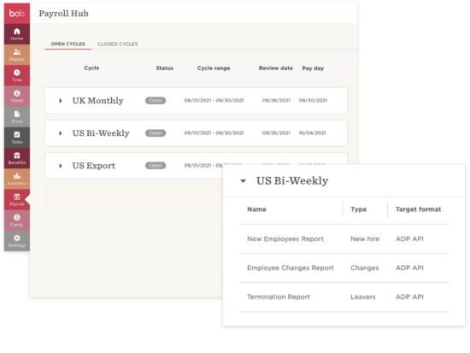Select the US Export cycle name
The image size is (470, 353).
(94, 166)
